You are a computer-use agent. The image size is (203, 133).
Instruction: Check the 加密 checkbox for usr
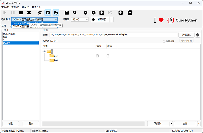click(x=108, y=56)
